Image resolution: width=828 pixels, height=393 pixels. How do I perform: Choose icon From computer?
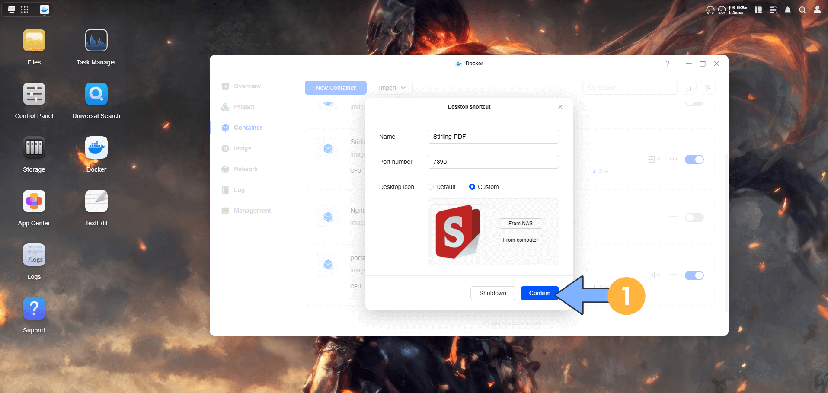point(521,240)
